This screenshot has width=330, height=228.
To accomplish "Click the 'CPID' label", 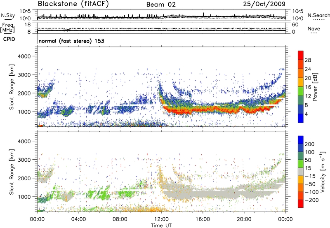I will pos(9,39).
